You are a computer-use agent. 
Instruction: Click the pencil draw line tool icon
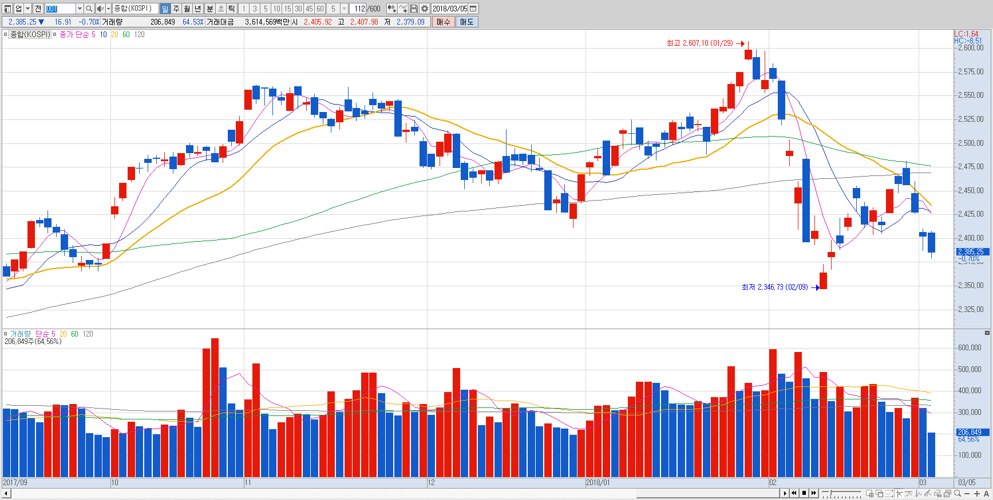928,493
